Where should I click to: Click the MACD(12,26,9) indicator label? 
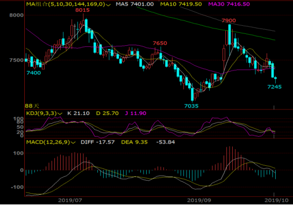pos(48,142)
